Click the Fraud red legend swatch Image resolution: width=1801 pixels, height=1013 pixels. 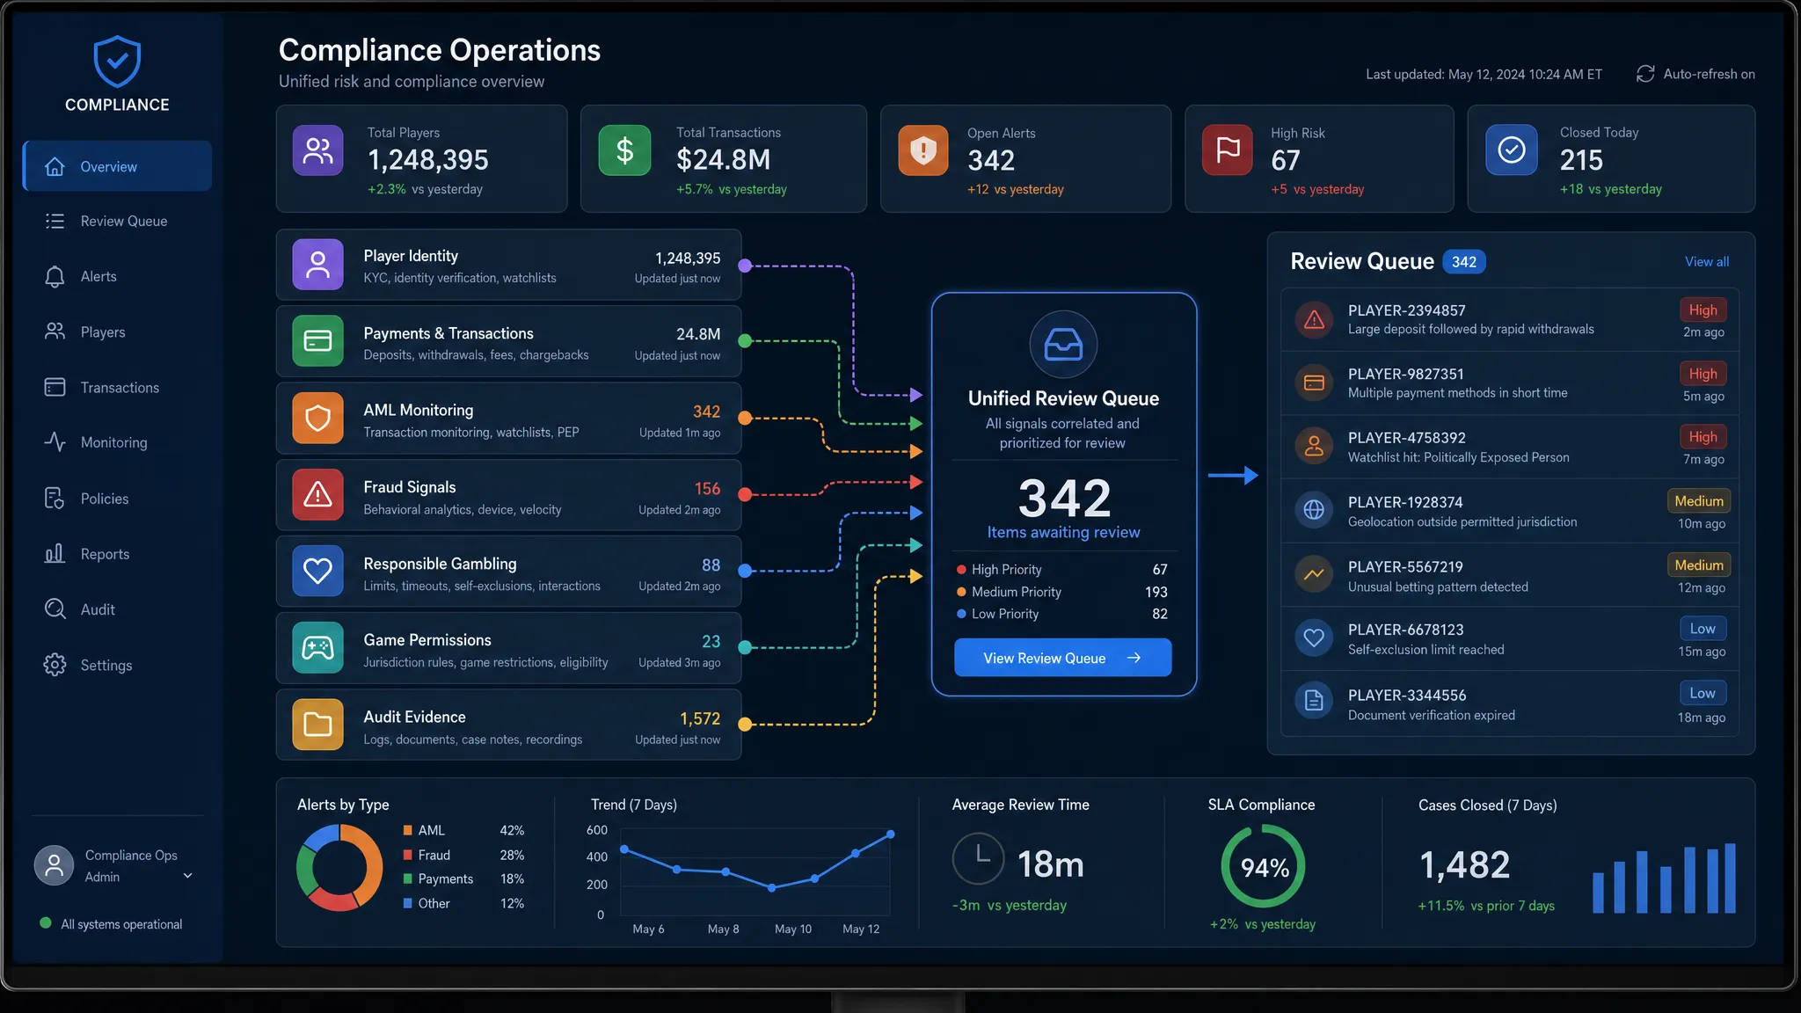(408, 855)
